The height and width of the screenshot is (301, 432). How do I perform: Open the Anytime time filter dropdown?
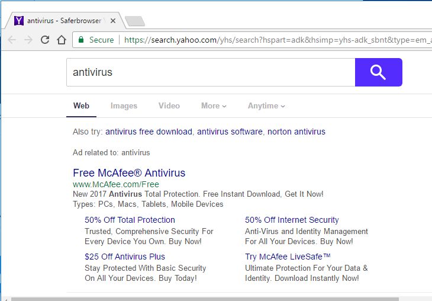click(266, 105)
